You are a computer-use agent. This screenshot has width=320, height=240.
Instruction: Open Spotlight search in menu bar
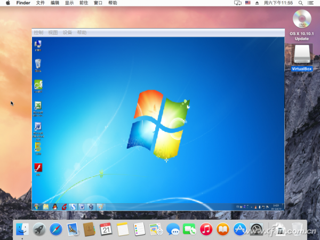click(301, 3)
